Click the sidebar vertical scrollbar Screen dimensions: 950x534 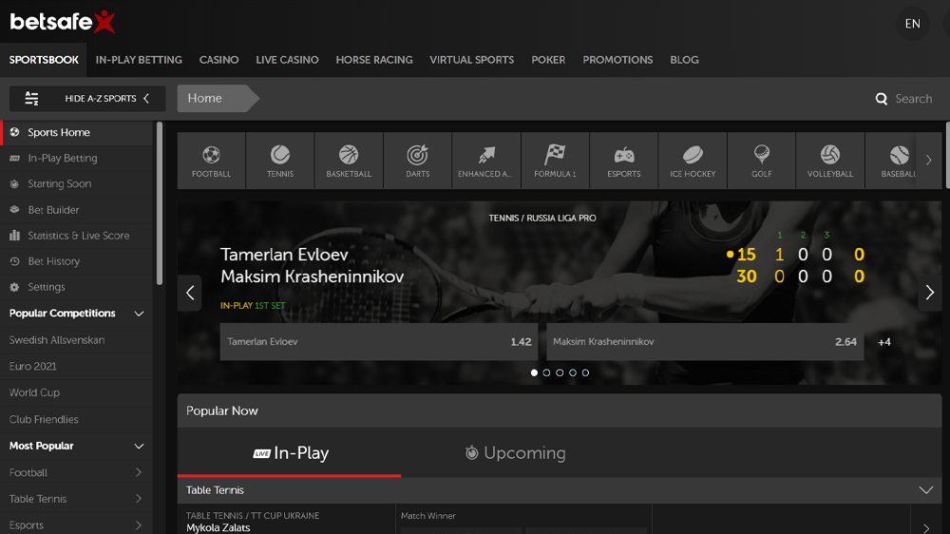click(x=160, y=203)
